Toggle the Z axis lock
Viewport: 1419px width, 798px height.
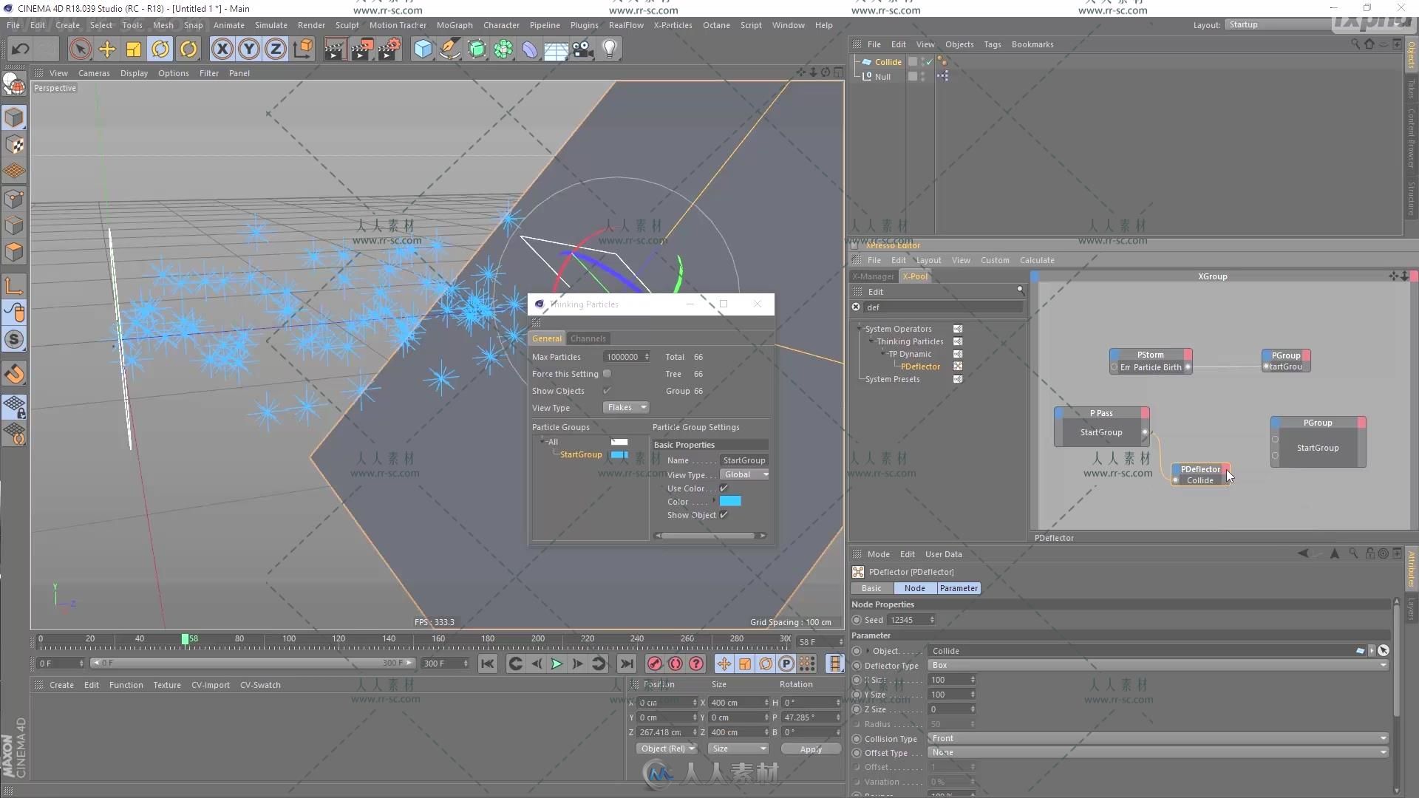[276, 50]
